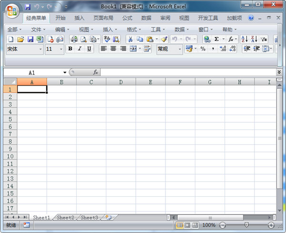Screen dimensions: 286x233
Task: Click Zoom In plus button
Action: click(x=271, y=225)
